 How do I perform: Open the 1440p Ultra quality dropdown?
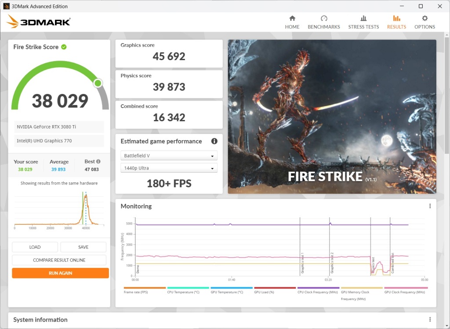coord(169,167)
